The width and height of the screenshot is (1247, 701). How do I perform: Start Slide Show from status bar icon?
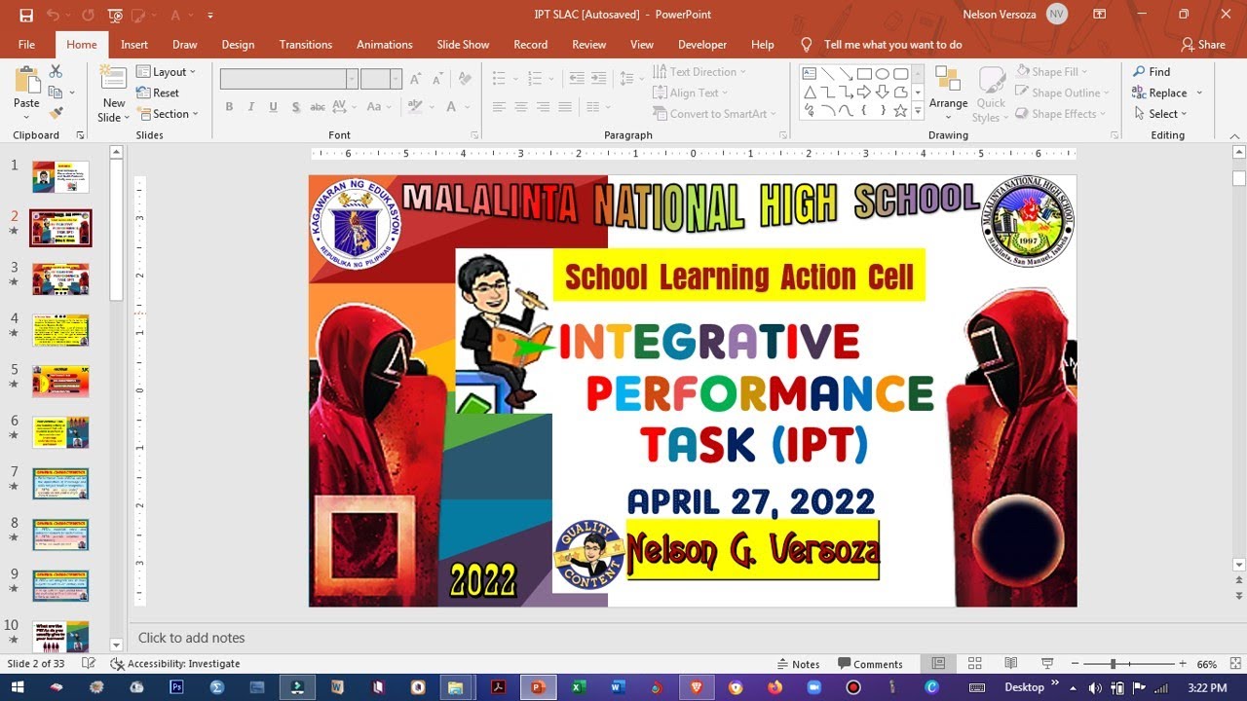pos(1047,664)
